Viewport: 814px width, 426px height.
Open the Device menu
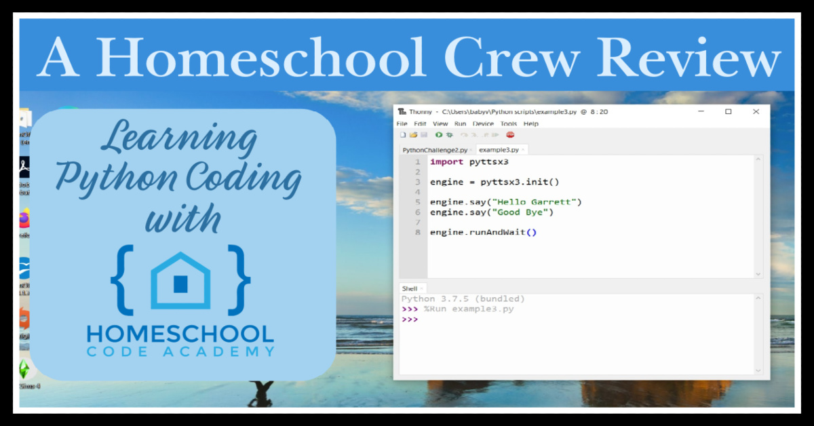[x=483, y=123]
